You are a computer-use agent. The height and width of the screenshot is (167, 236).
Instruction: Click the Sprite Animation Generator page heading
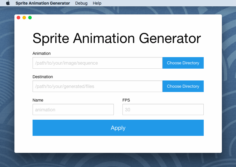[117, 38]
